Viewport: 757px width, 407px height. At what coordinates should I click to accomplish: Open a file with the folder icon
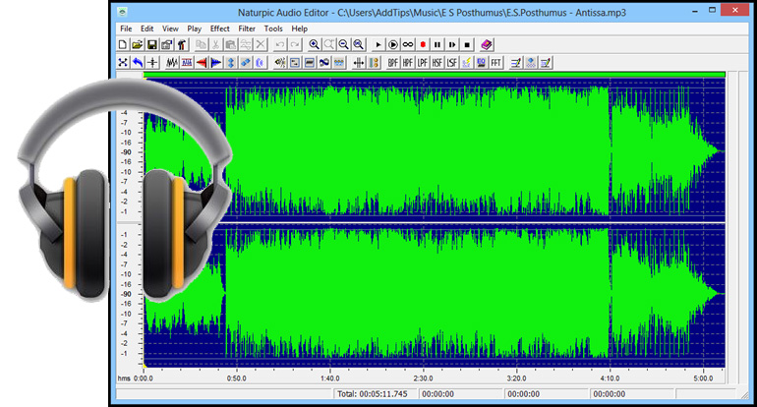(x=138, y=45)
